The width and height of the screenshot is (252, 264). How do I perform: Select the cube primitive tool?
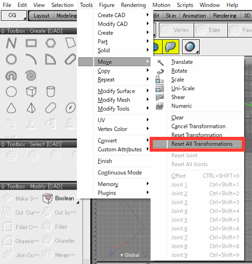pos(31,92)
